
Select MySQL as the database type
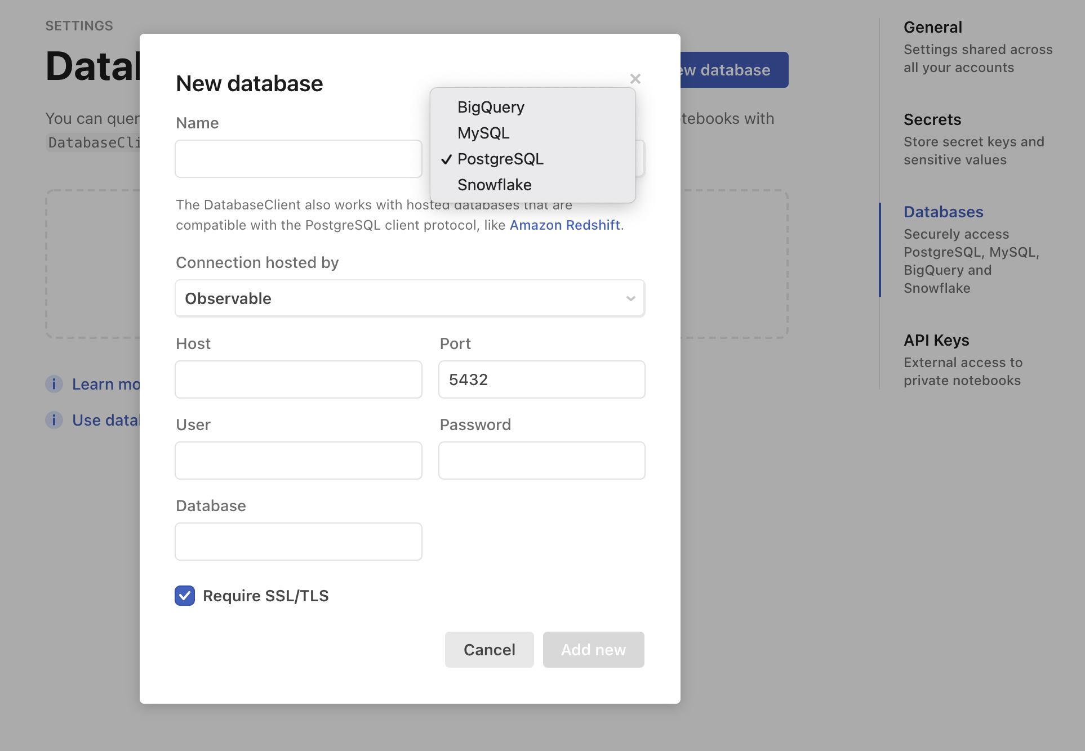[483, 133]
